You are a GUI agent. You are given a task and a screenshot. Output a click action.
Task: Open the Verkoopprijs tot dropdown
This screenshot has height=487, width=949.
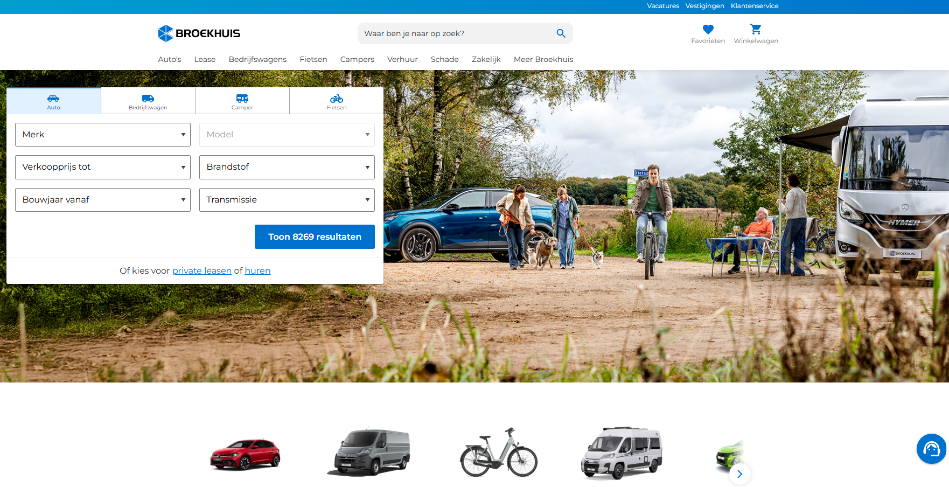[x=103, y=167]
